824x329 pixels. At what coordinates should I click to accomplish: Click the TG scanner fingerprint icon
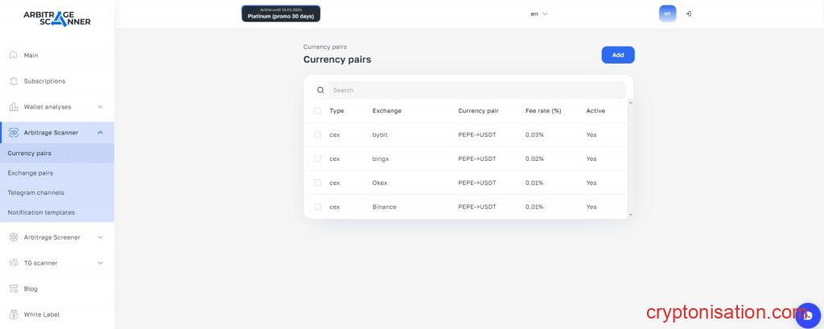13,263
